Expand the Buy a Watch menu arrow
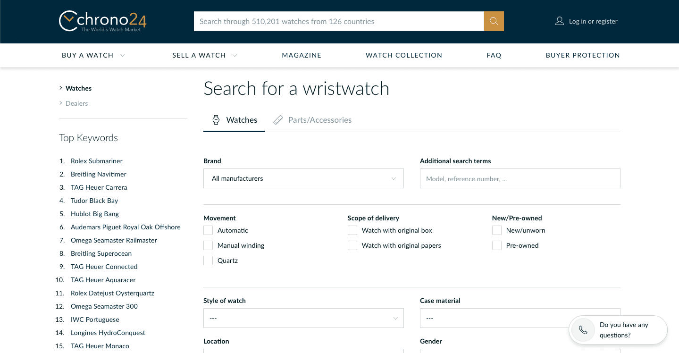This screenshot has width=679, height=353. coord(123,55)
